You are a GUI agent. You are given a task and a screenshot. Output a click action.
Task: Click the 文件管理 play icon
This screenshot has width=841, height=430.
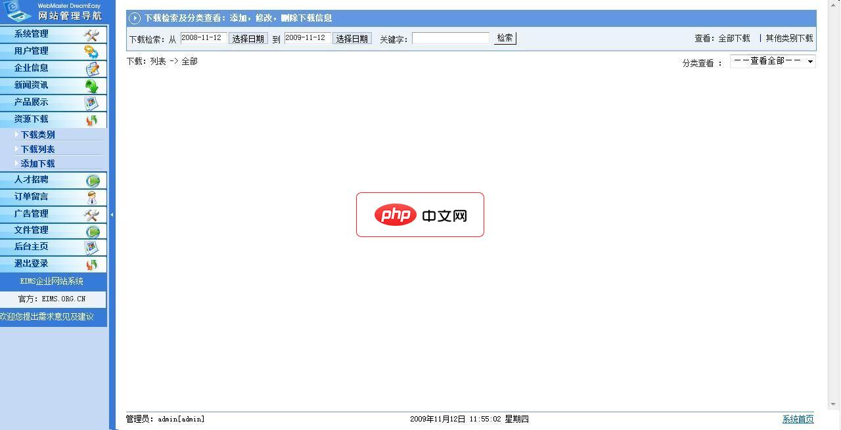(x=93, y=230)
